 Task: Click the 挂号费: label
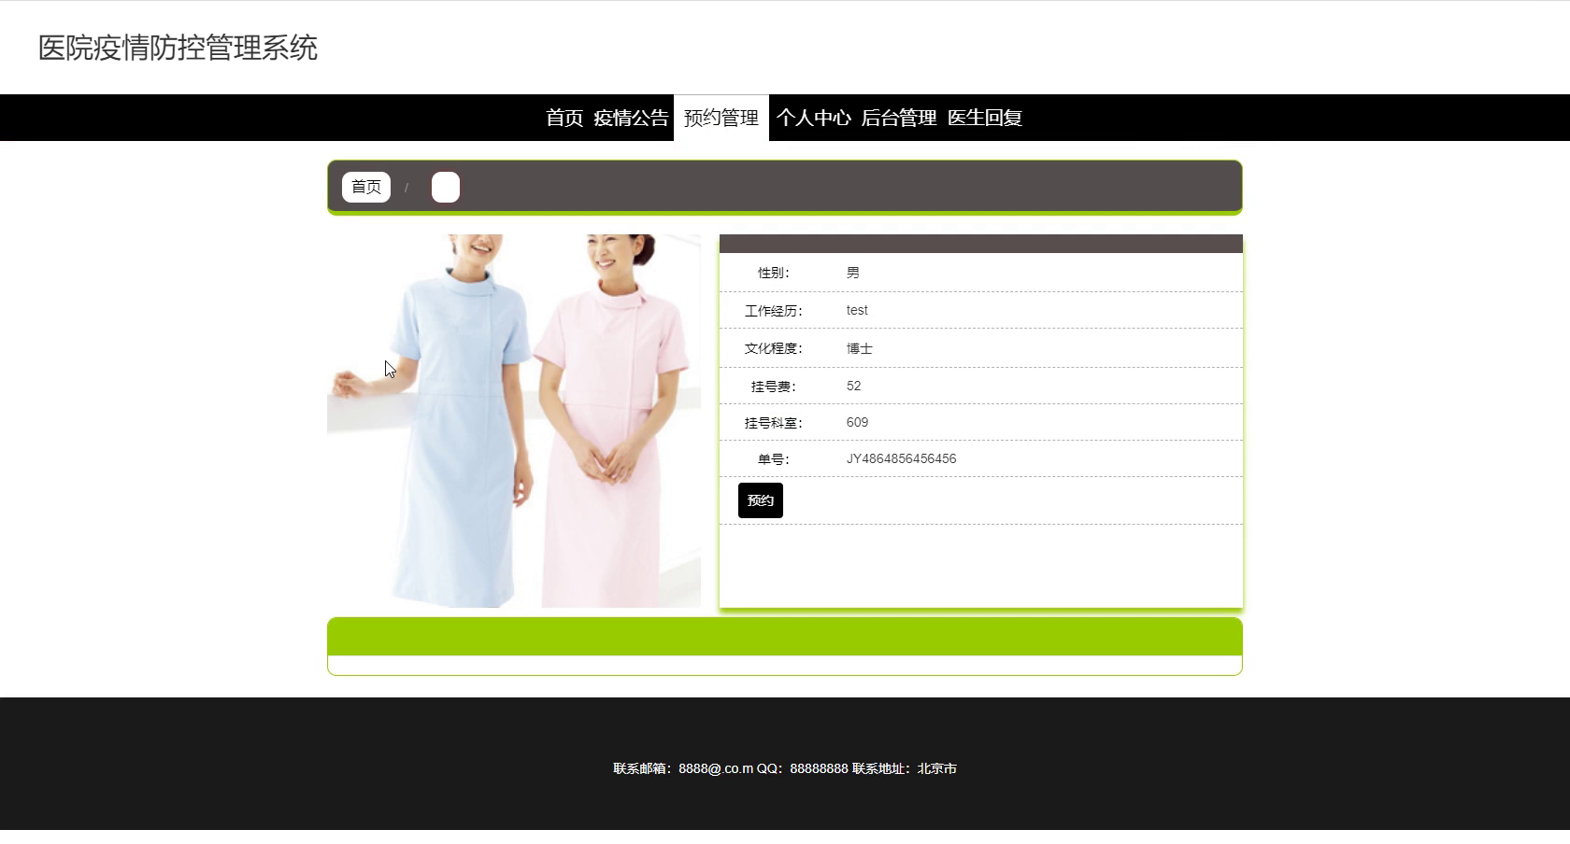[x=774, y=387]
